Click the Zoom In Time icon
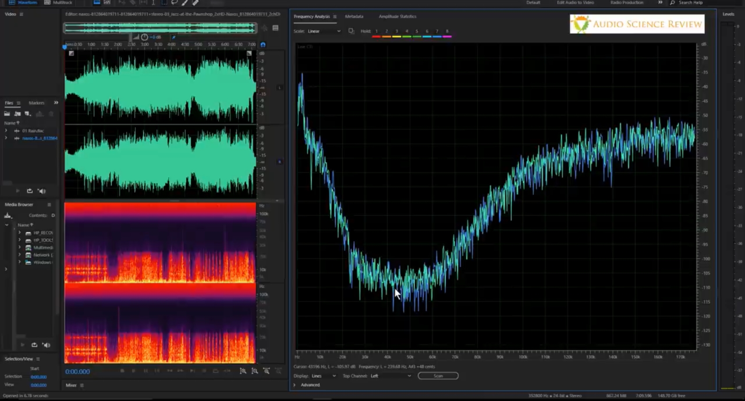Screen dimensions: 745x401 [266, 371]
